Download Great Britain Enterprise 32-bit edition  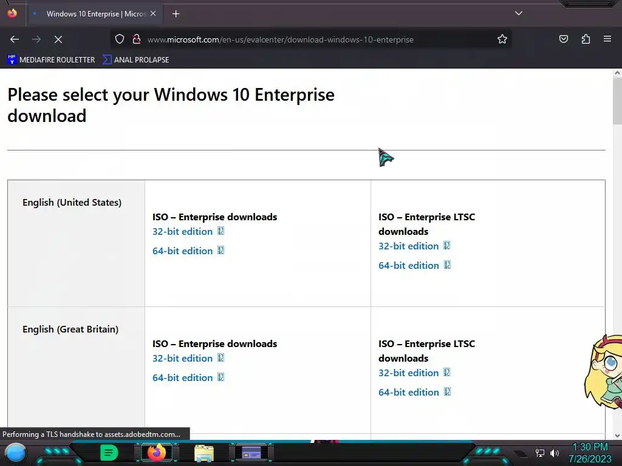tap(182, 358)
